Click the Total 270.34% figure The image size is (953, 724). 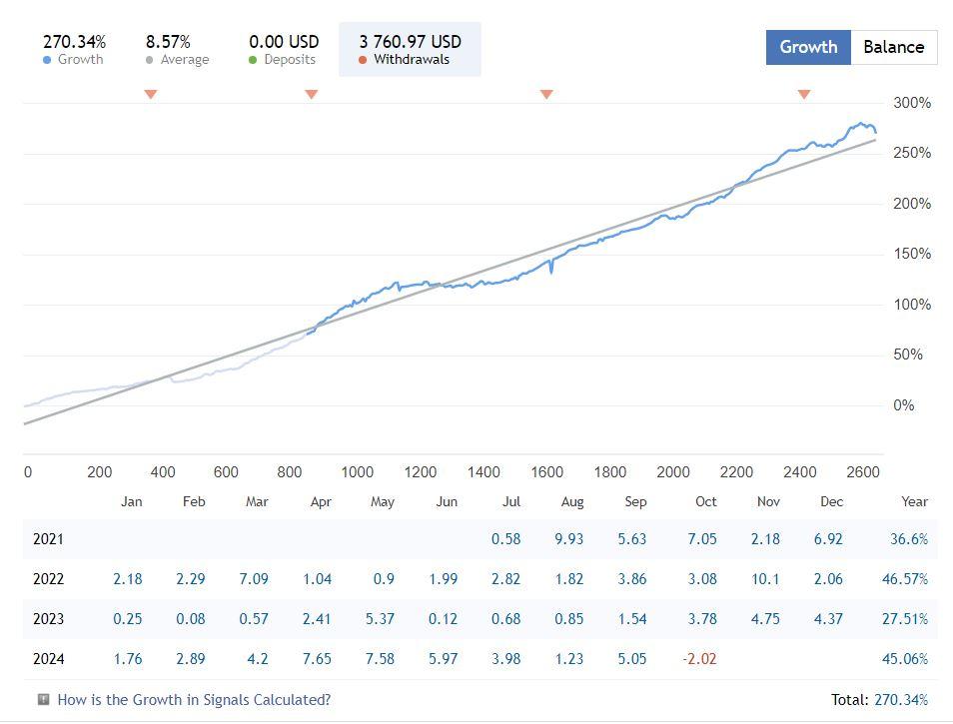pos(899,700)
